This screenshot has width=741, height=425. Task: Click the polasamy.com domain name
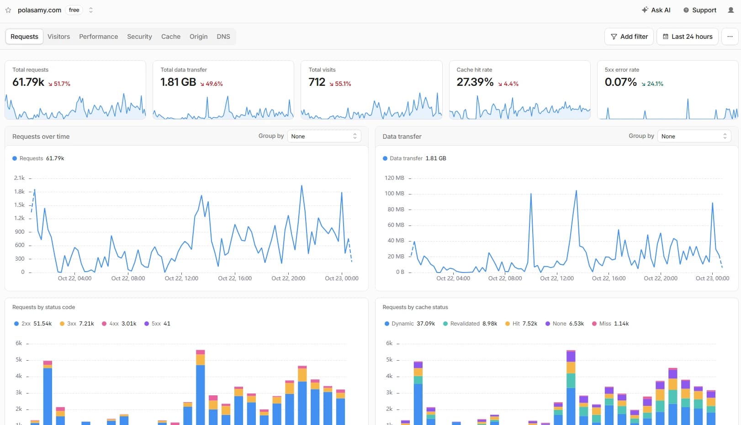point(39,10)
